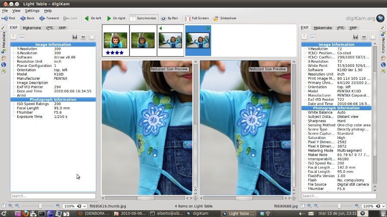Screen dimensions: 387x217
Task: Select the highlighted blue thumbnail
Action: [198, 41]
